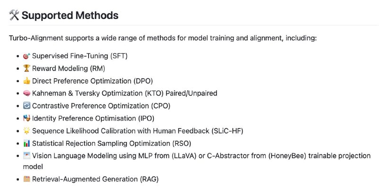Image resolution: width=379 pixels, height=188 pixels.
Task: Click the hammer and wrench heading icon
Action: 14,15
